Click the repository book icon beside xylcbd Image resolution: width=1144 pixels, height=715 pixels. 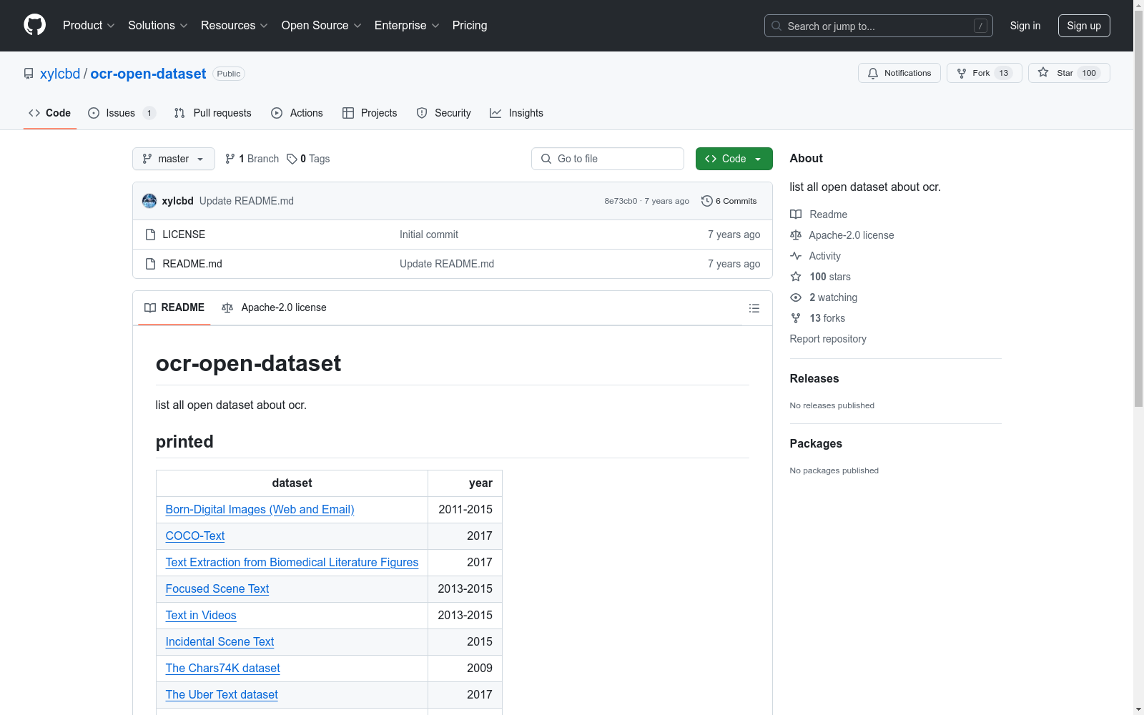[29, 74]
